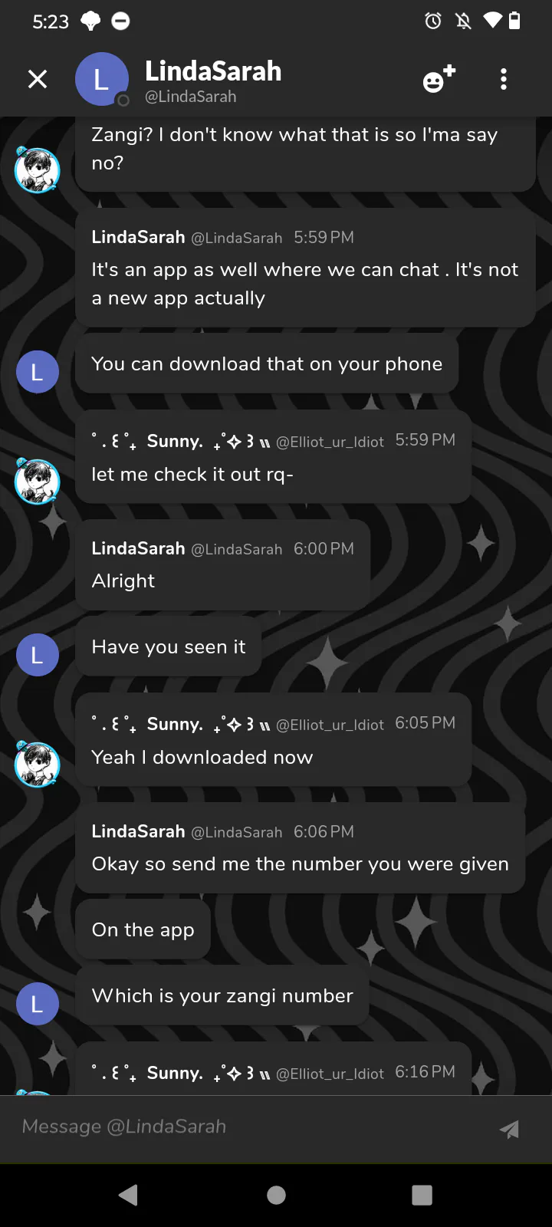Tap the LindaSarah title in the header

coord(213,71)
